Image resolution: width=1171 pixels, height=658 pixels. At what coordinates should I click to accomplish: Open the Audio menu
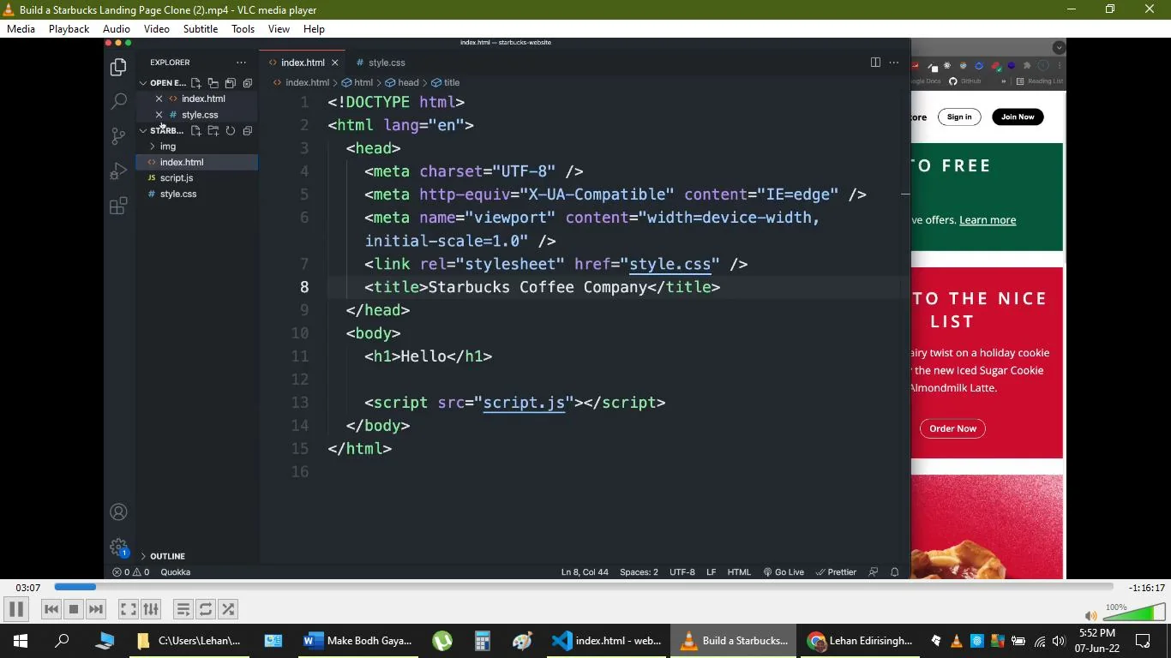(x=117, y=29)
